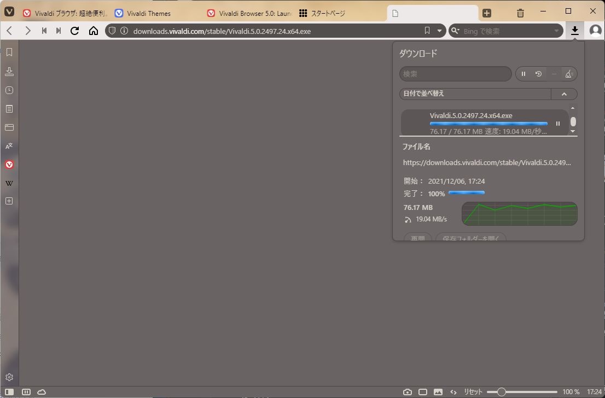Select the Vivaldi.5.0.2497.24.x64.exe download item
The height and width of the screenshot is (398, 605).
pos(485,122)
